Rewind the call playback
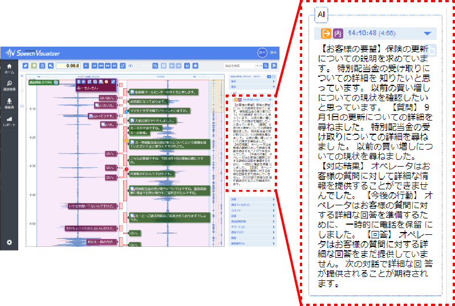Viewport: 455px width, 306px height. [101, 66]
